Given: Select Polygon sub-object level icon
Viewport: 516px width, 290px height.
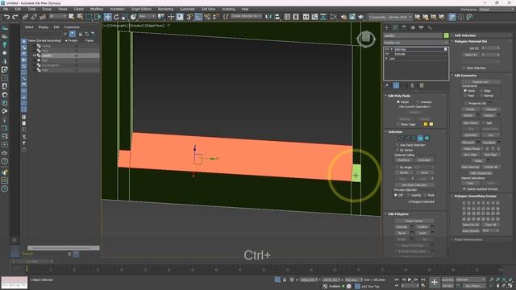Looking at the screenshot, I should point(420,139).
